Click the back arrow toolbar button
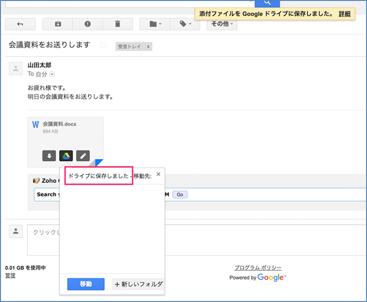367x302 pixels. pos(20,24)
